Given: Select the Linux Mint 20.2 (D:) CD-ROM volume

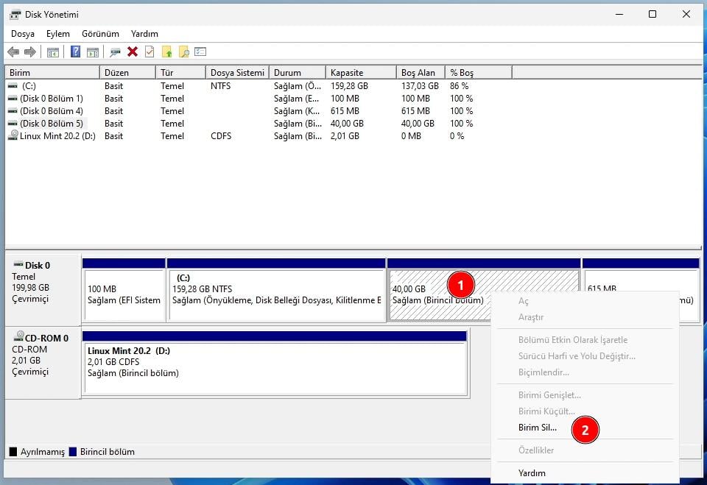Looking at the screenshot, I should (x=49, y=136).
